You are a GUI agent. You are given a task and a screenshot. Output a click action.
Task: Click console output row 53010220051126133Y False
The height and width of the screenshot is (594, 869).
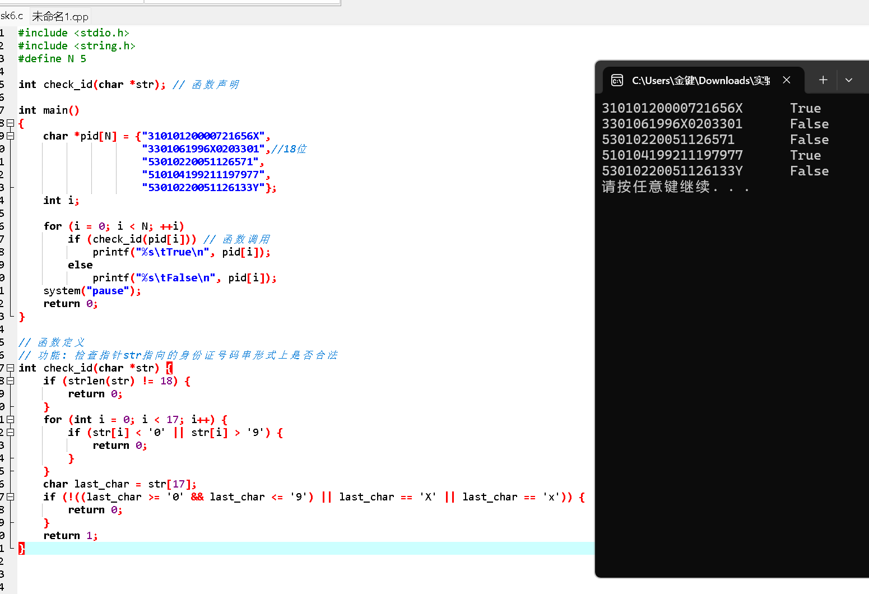tap(715, 171)
